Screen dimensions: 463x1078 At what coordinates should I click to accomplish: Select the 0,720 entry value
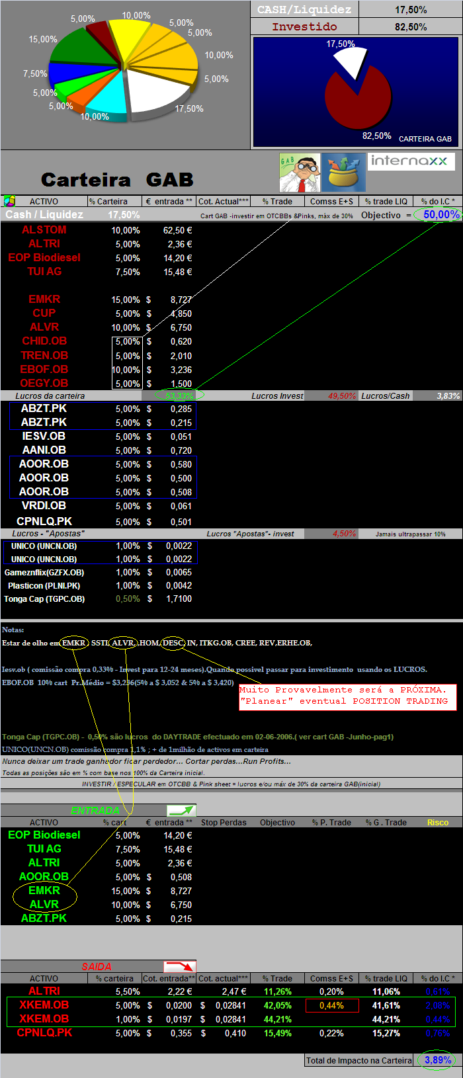click(181, 450)
